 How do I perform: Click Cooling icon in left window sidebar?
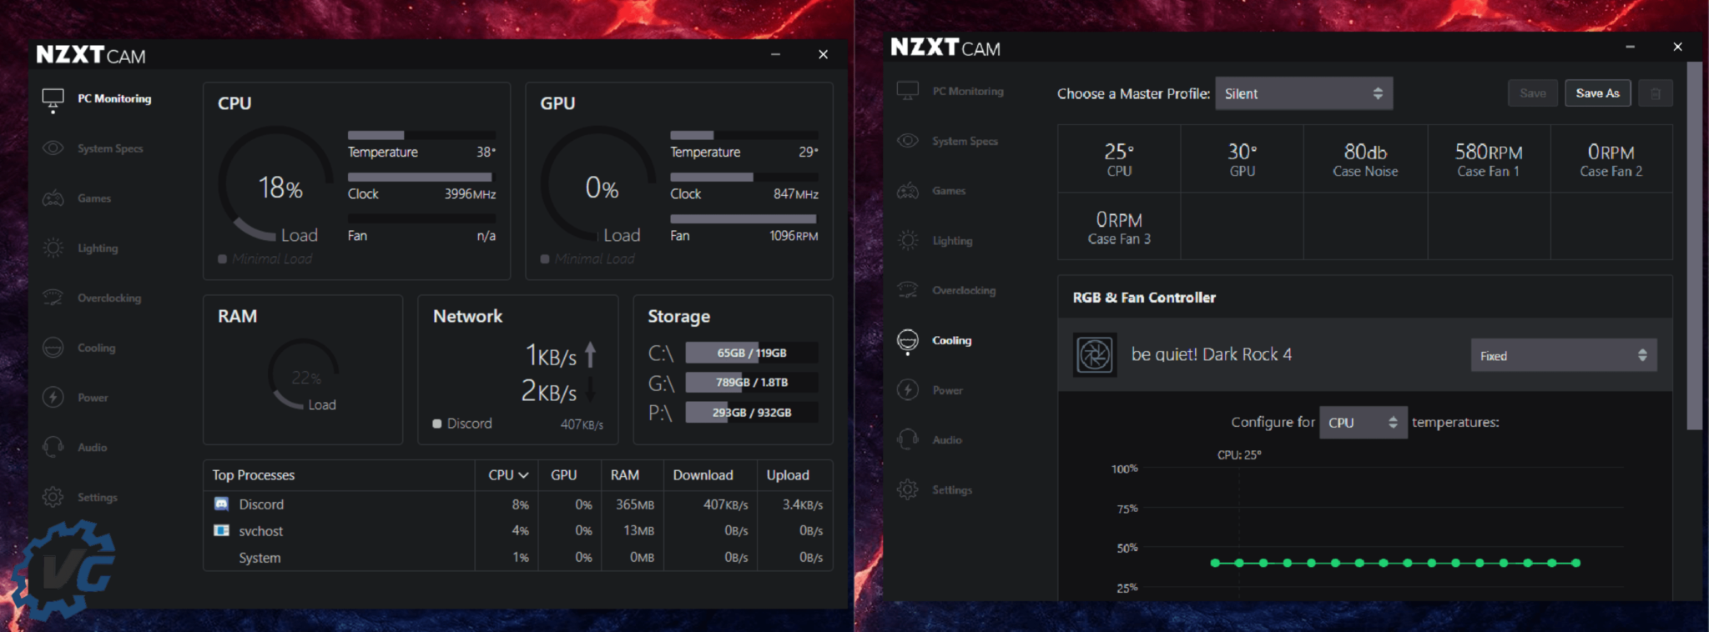tap(53, 348)
